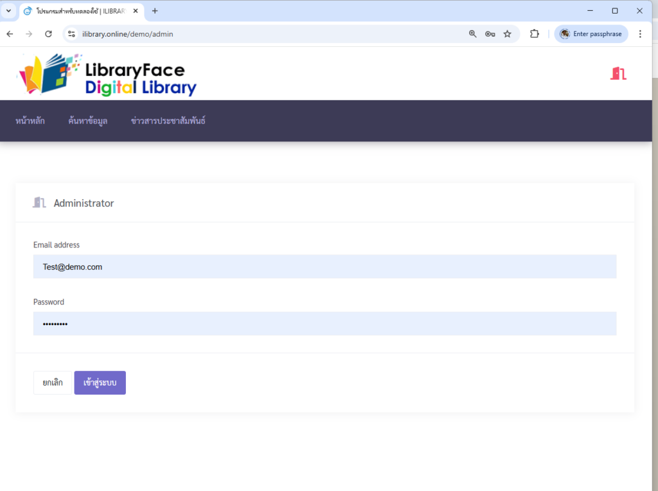Open ค้นหาข้อมูล menu item
The width and height of the screenshot is (658, 491).
87,121
